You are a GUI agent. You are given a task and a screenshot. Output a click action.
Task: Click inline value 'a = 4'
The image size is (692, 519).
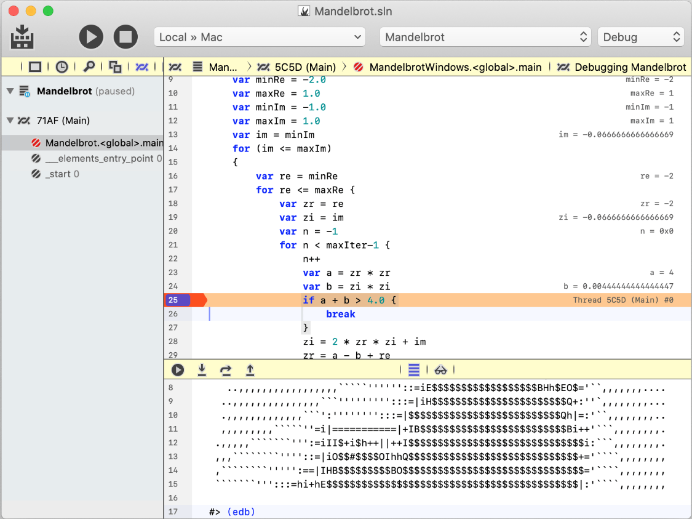(661, 273)
